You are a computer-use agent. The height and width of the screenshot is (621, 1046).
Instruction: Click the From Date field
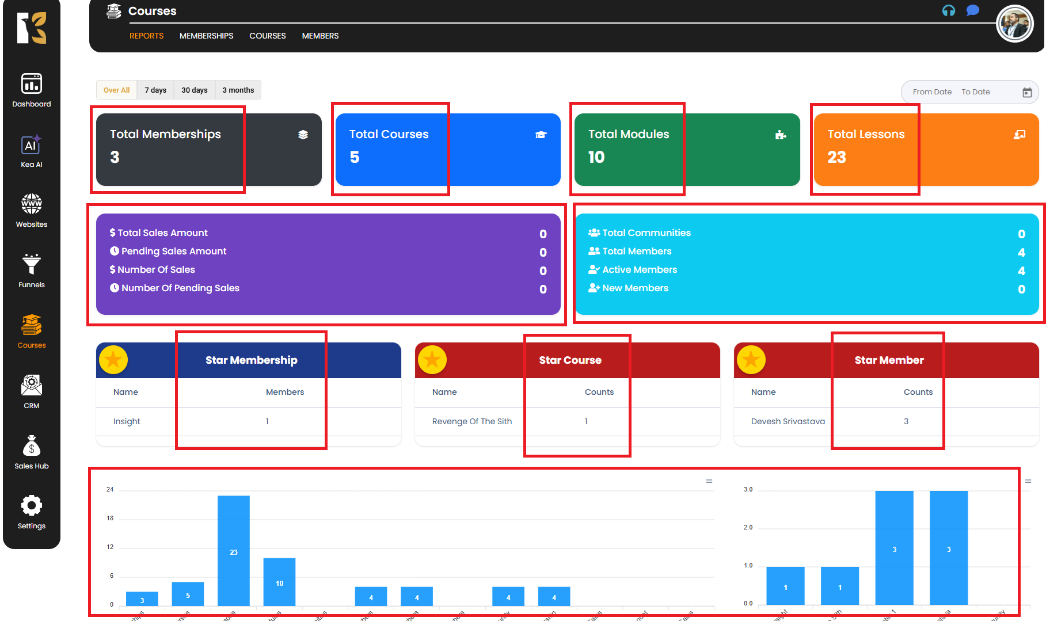[932, 92]
